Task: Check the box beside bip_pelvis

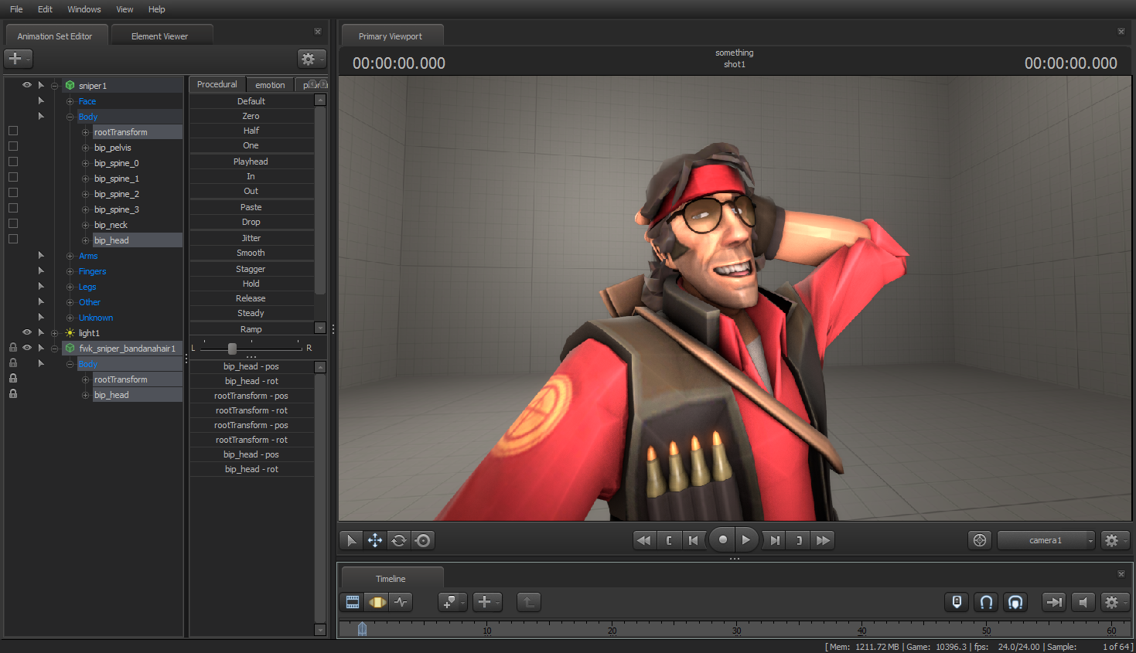Action: coord(13,147)
